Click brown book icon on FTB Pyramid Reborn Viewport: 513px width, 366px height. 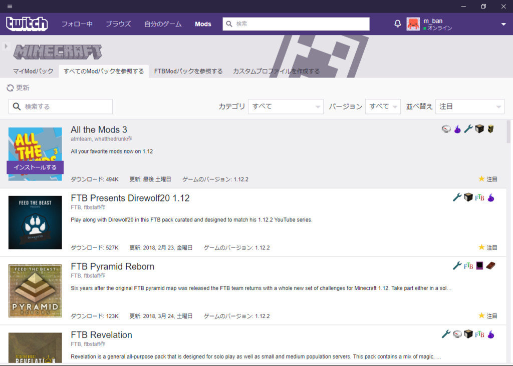[491, 266]
